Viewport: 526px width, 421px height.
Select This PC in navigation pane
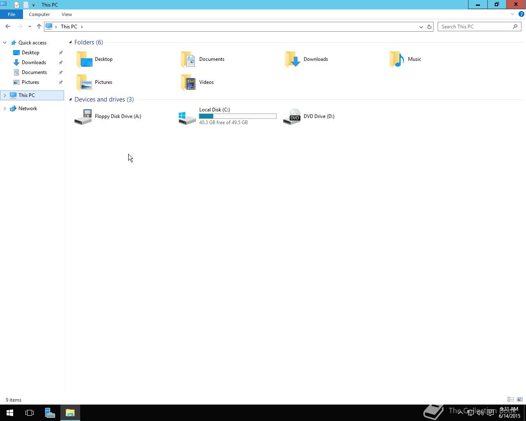pyautogui.click(x=32, y=95)
